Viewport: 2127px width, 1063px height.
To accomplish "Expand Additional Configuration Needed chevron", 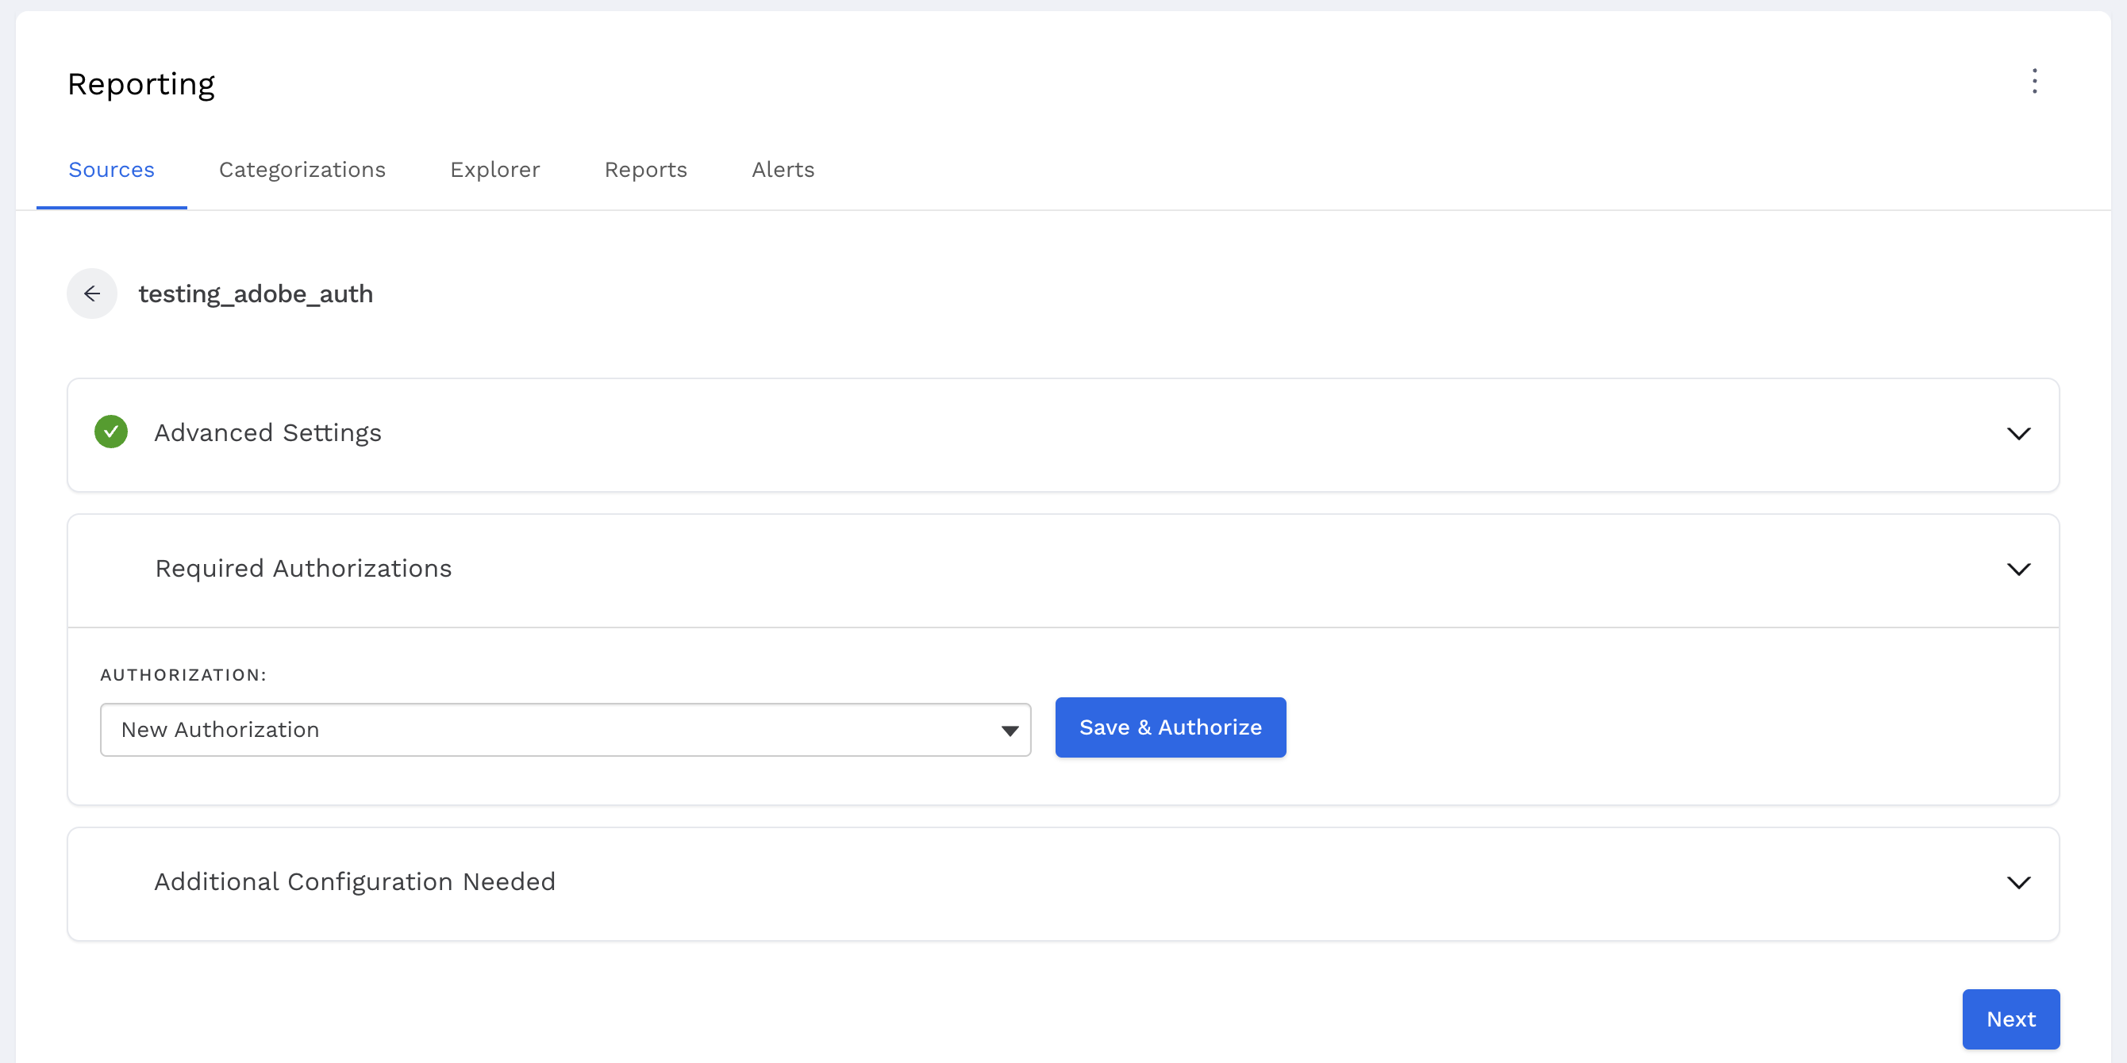I will (2018, 883).
